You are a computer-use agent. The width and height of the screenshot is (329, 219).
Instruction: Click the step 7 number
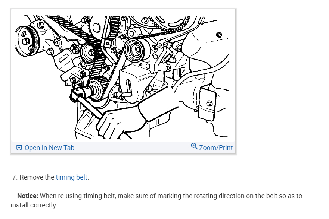coord(15,177)
